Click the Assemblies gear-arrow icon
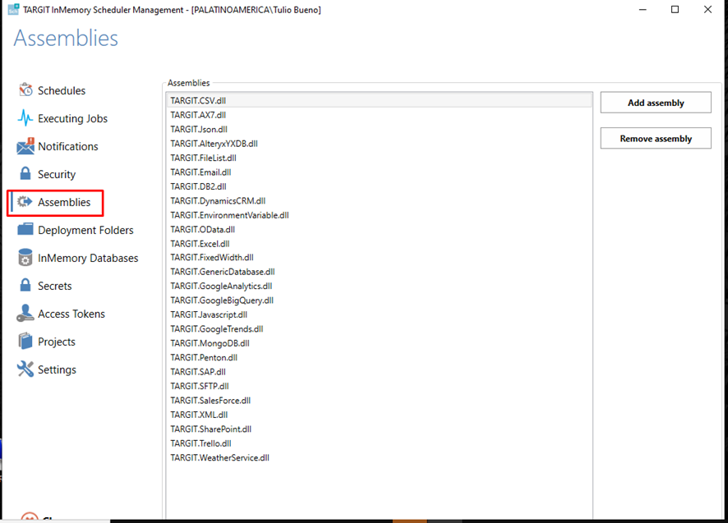Viewport: 728px width, 523px height. pyautogui.click(x=25, y=201)
